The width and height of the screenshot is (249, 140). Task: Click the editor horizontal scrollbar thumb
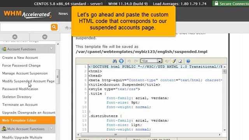[x=116, y=135]
